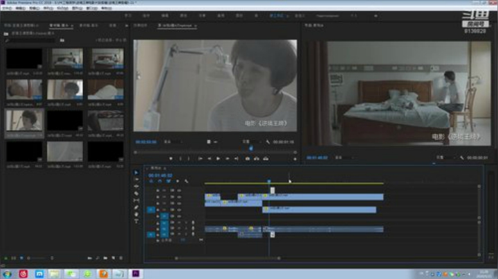Step forward one frame in the Source monitor
The image size is (498, 279).
pyautogui.click(x=228, y=159)
